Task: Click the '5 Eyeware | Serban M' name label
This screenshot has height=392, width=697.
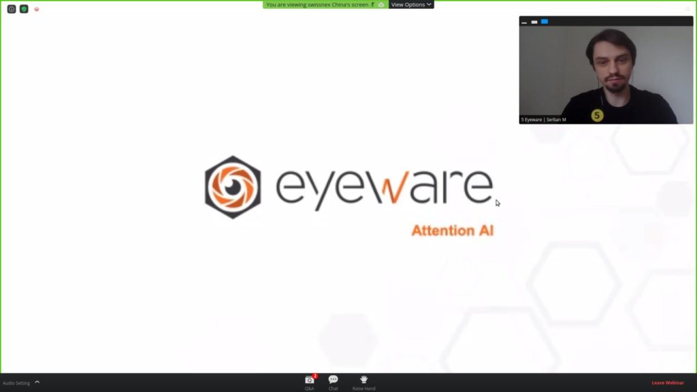Action: pyautogui.click(x=544, y=120)
